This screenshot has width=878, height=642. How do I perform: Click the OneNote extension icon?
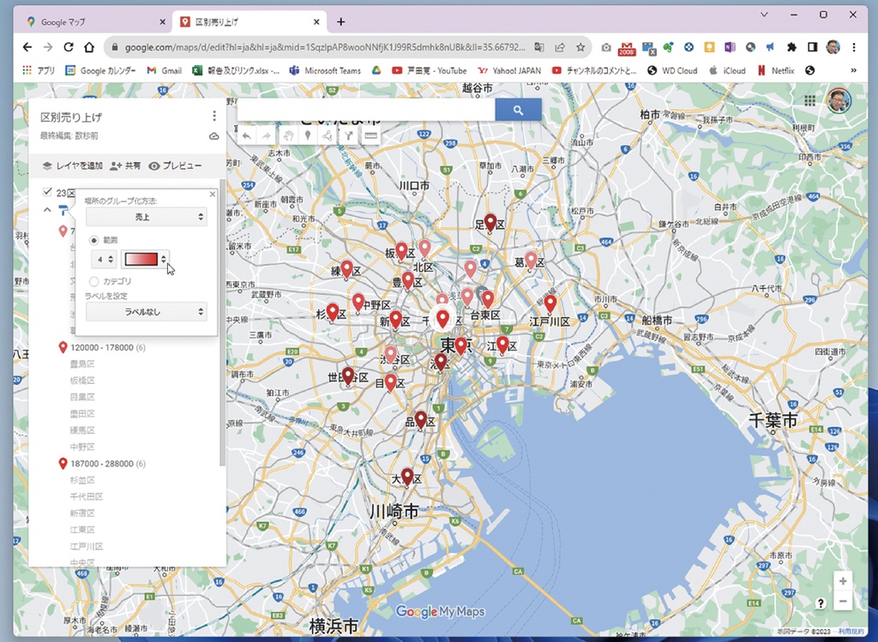coord(729,48)
